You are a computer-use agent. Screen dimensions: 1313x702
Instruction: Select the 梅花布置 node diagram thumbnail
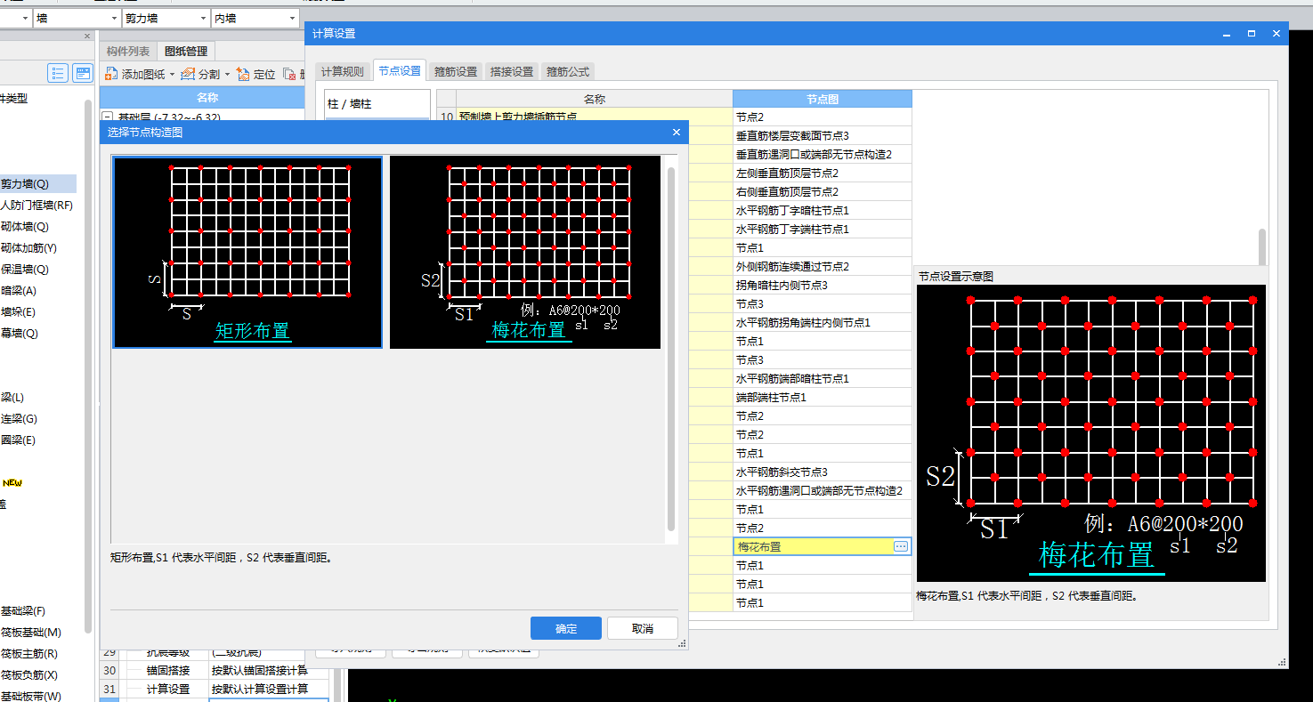click(x=525, y=252)
